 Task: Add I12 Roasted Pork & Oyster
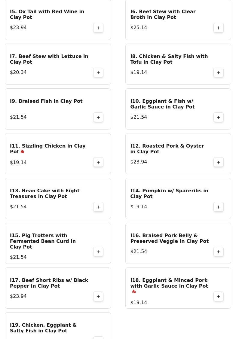pyautogui.click(x=219, y=162)
